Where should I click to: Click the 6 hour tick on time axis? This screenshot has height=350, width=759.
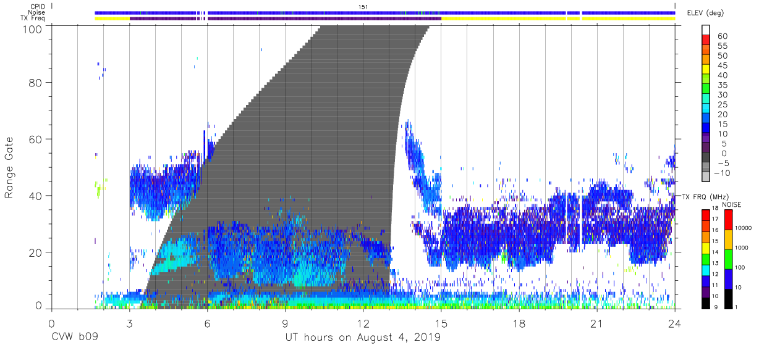pyautogui.click(x=207, y=323)
